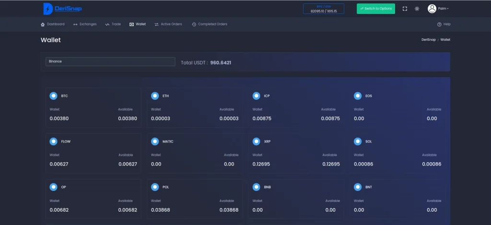Expand the Exchanges menu
Viewport: 491px width, 225px height.
[x=85, y=24]
